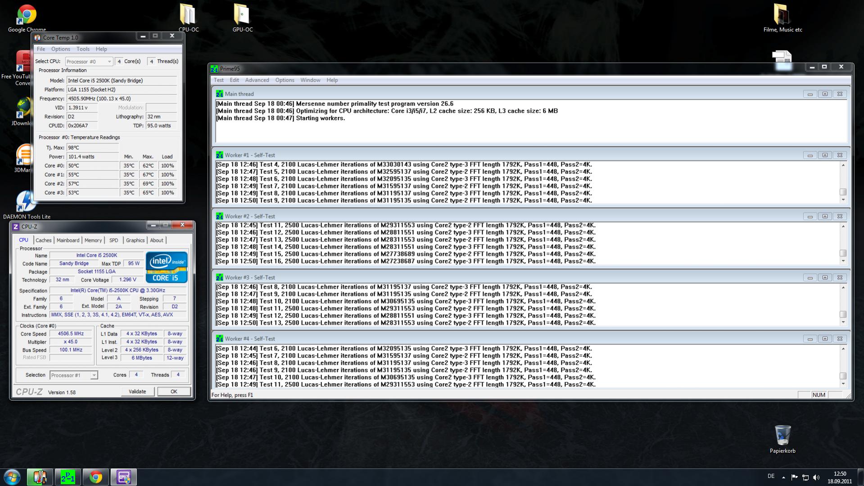This screenshot has width=864, height=486.
Task: Minimize the Worker #1 sub-window
Action: click(x=810, y=155)
